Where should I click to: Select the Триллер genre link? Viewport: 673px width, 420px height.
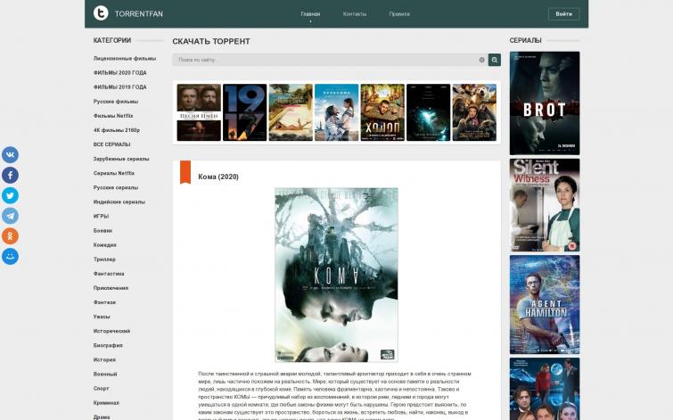[104, 259]
